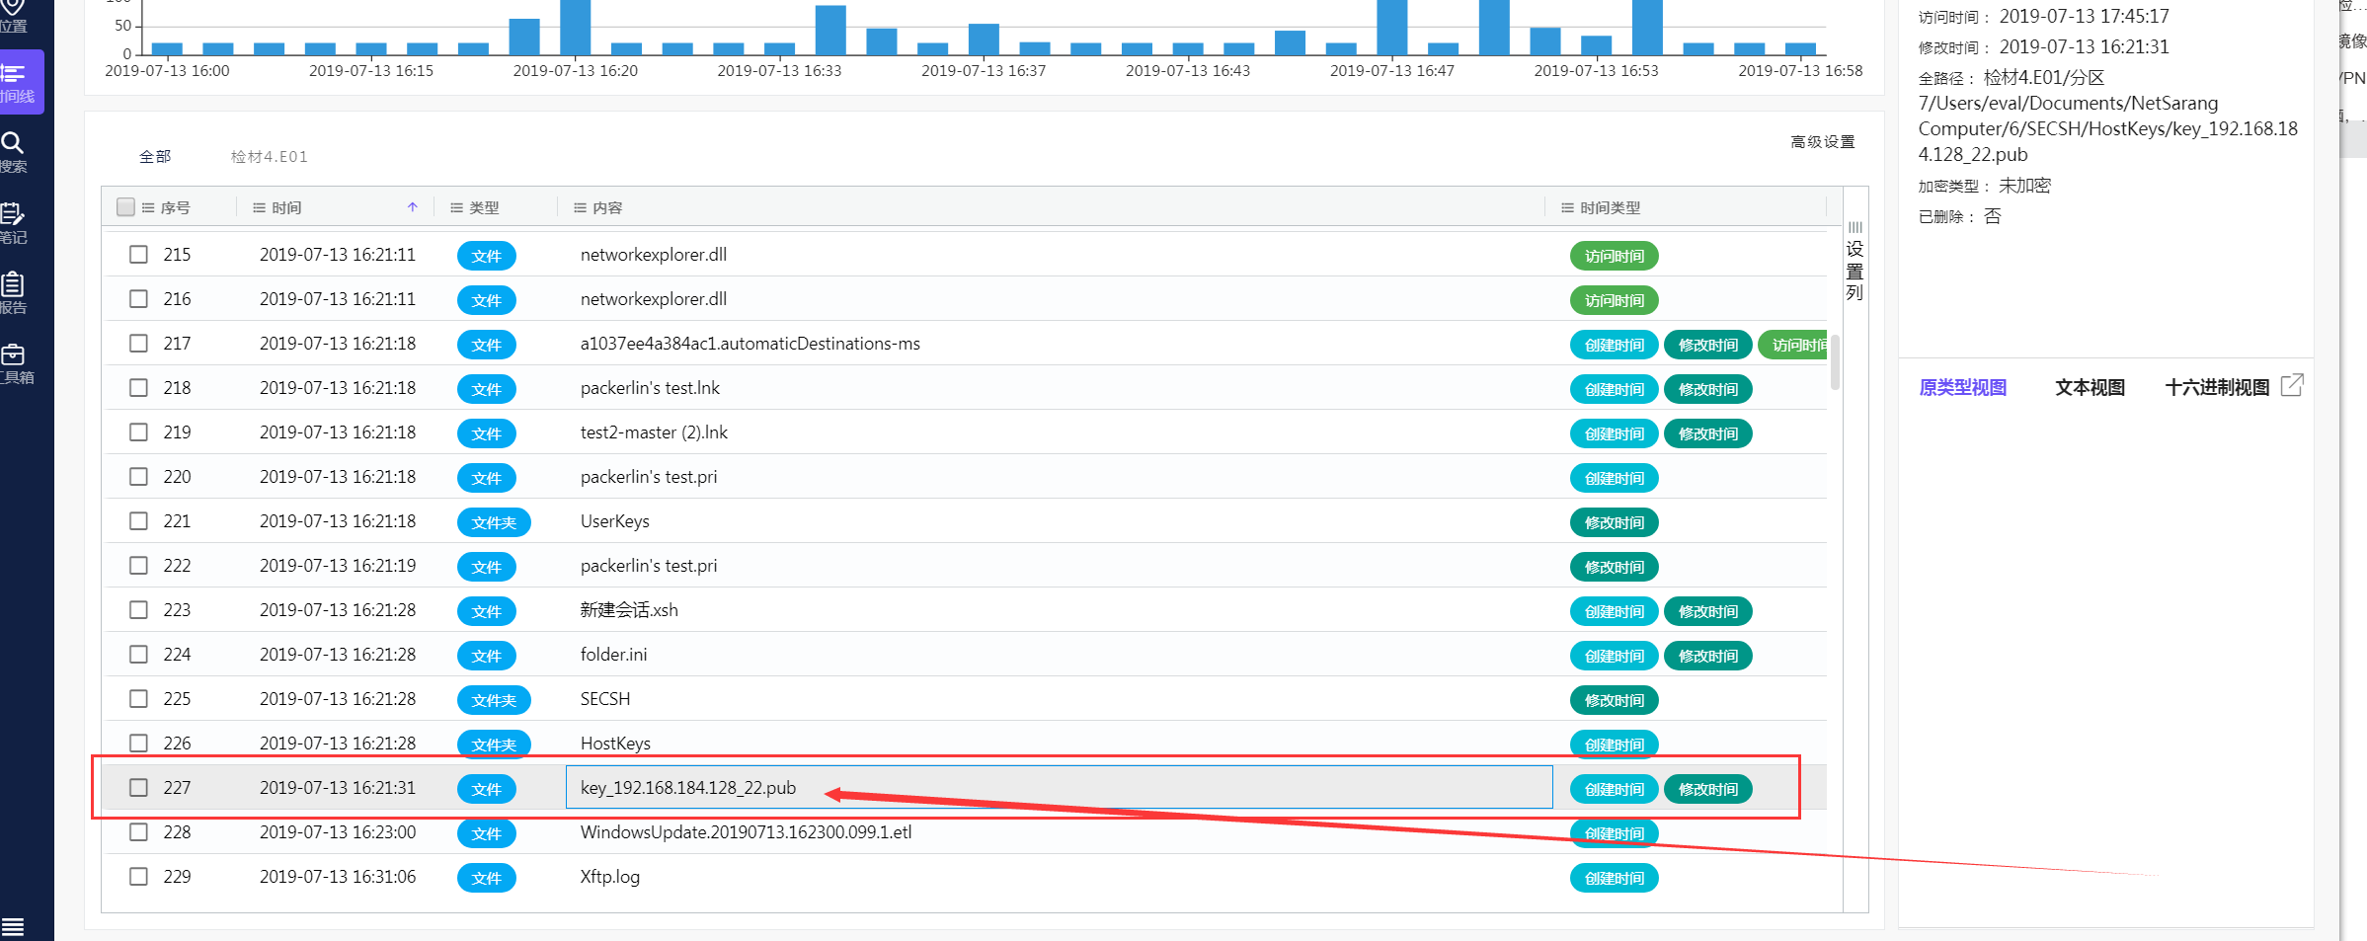2367x941 pixels.
Task: Click the content column menu icon
Action: (x=581, y=207)
